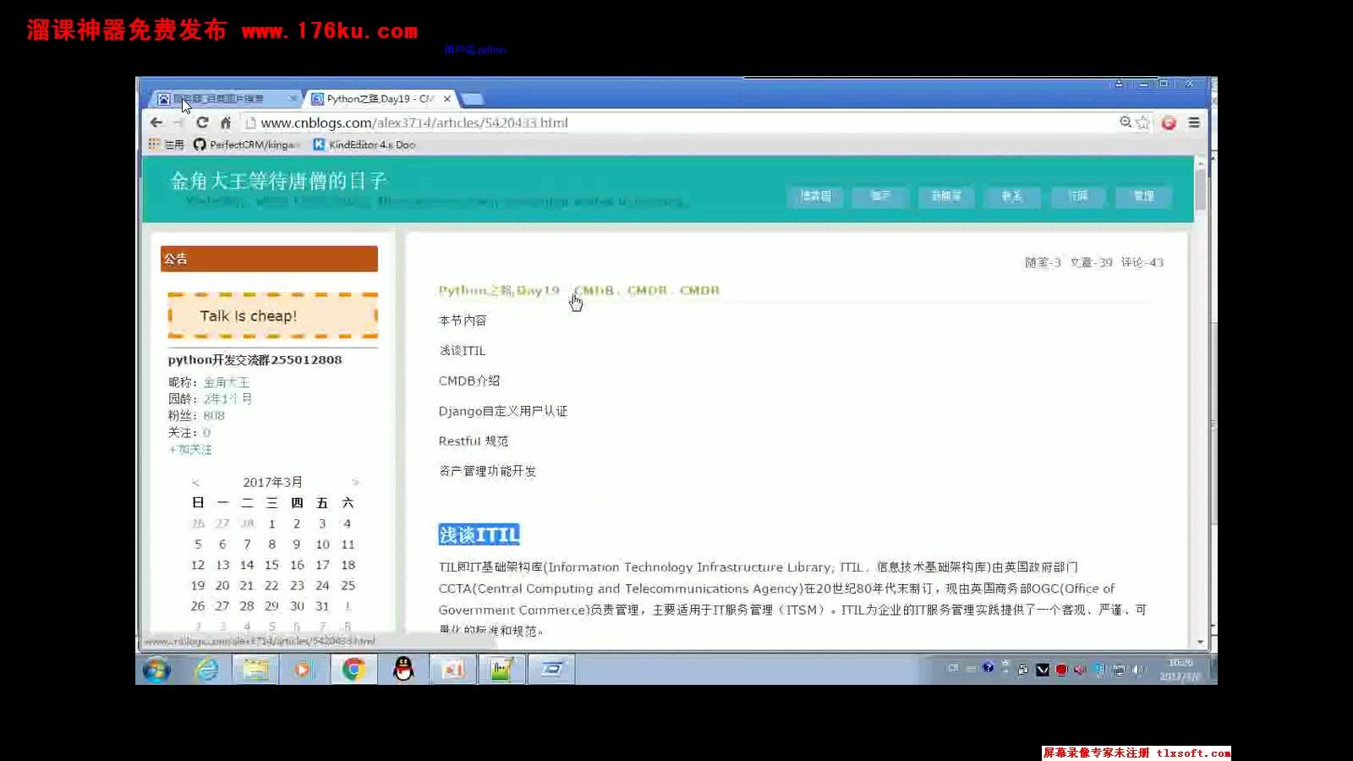Click the zoom magnifier toggle in address bar

(x=1126, y=122)
